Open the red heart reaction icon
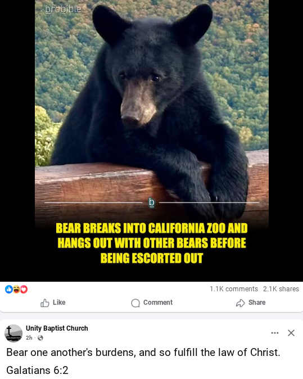Screen dimensions: 303x379 coord(24,289)
